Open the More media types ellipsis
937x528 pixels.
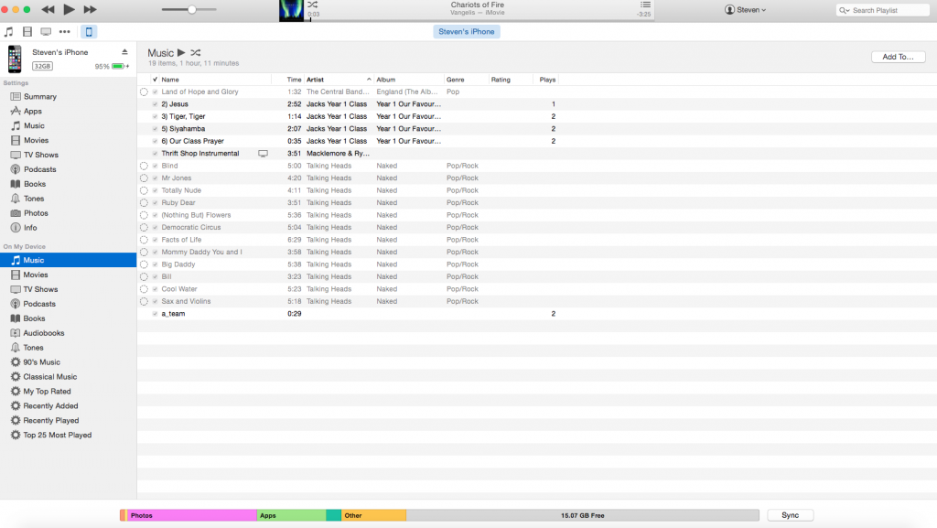pyautogui.click(x=65, y=32)
